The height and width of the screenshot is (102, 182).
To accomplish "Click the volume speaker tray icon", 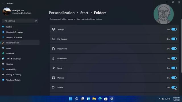I will [169, 99].
